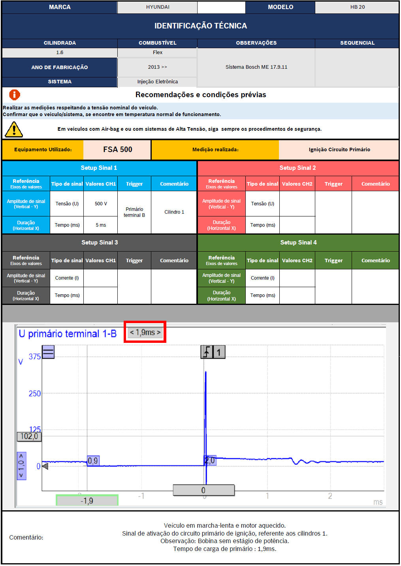401x566 pixels.
Task: Click the 0,9 cursor value label
Action: point(93,461)
